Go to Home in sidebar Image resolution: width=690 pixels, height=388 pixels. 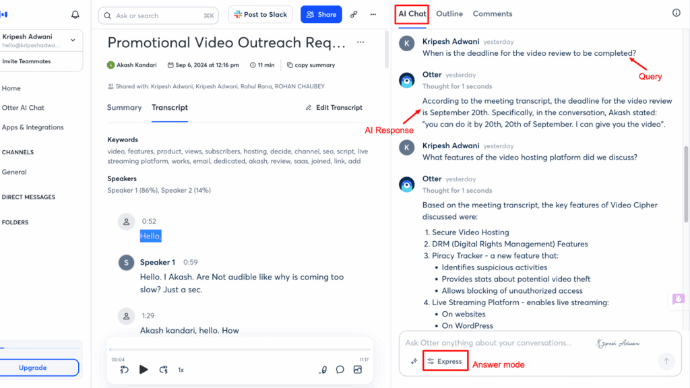point(11,88)
